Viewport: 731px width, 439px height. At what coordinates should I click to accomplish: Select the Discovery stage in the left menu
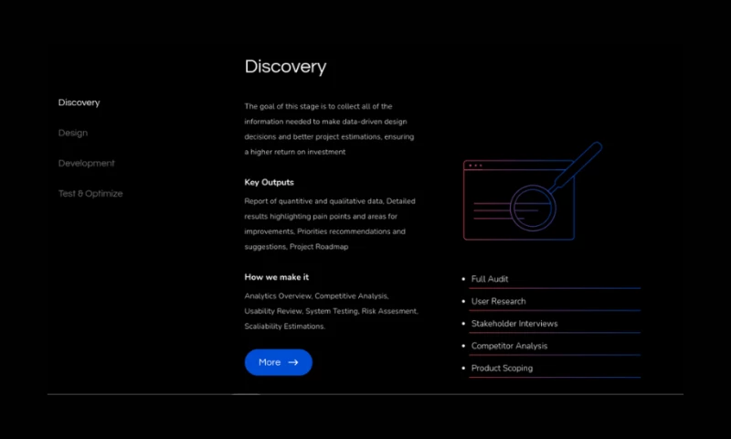coord(79,102)
